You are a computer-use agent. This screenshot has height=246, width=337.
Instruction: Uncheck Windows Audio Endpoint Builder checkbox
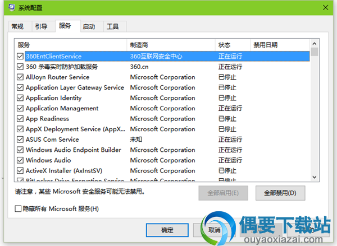tap(20, 150)
